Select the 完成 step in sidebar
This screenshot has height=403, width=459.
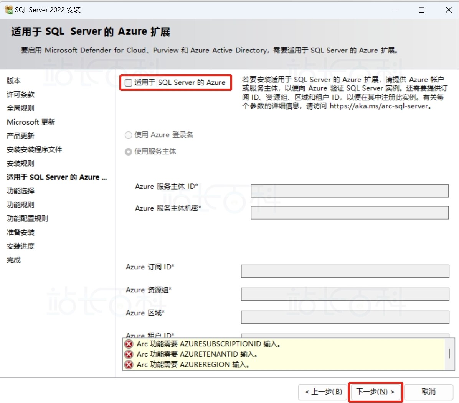(x=14, y=260)
